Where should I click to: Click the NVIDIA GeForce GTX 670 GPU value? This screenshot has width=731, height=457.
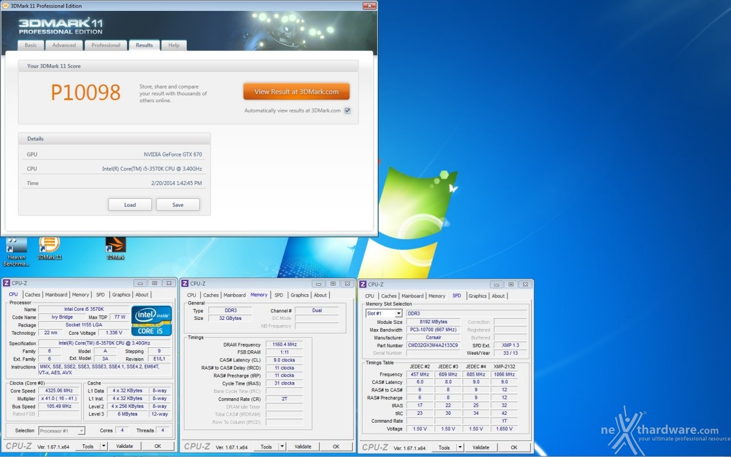click(x=172, y=154)
